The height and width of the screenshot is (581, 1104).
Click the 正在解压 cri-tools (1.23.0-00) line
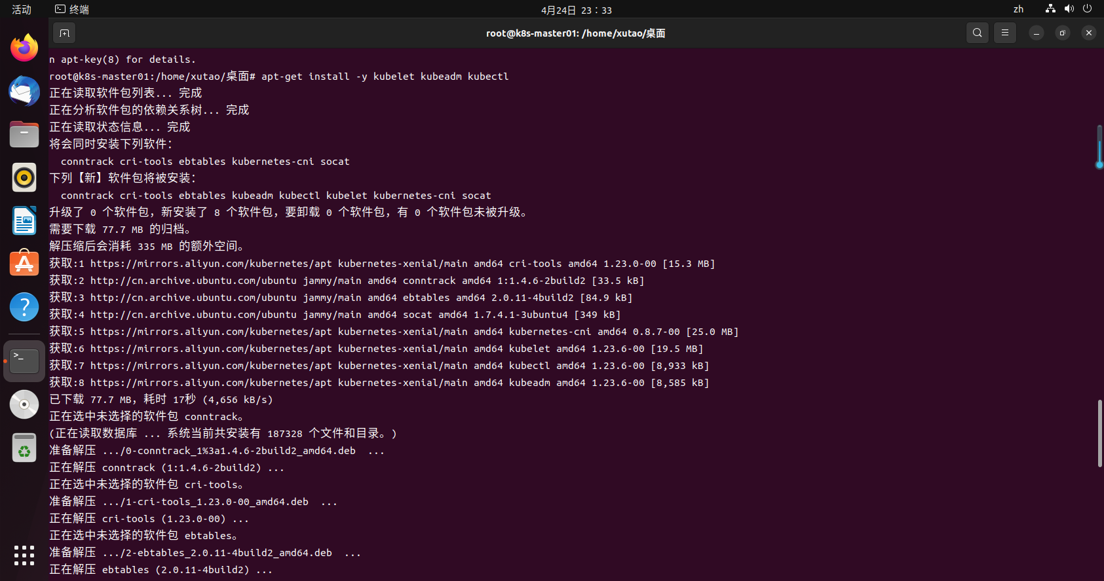click(x=149, y=519)
